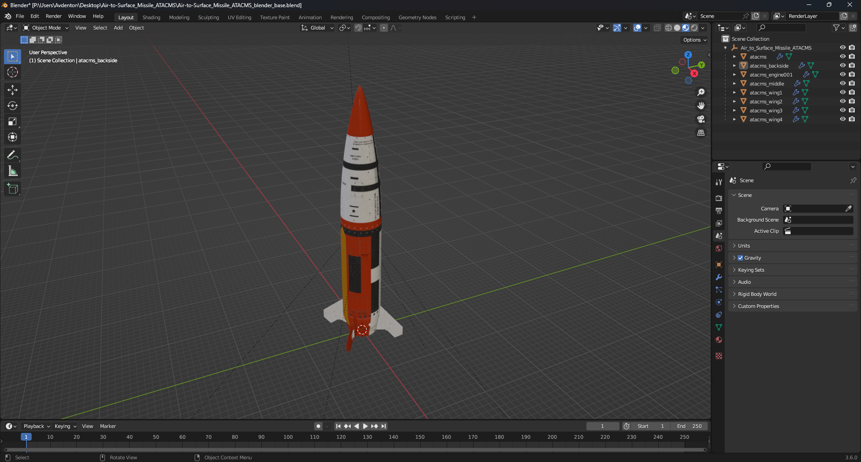Image resolution: width=861 pixels, height=462 pixels.
Task: Open the Render properties tab
Action: (719, 198)
